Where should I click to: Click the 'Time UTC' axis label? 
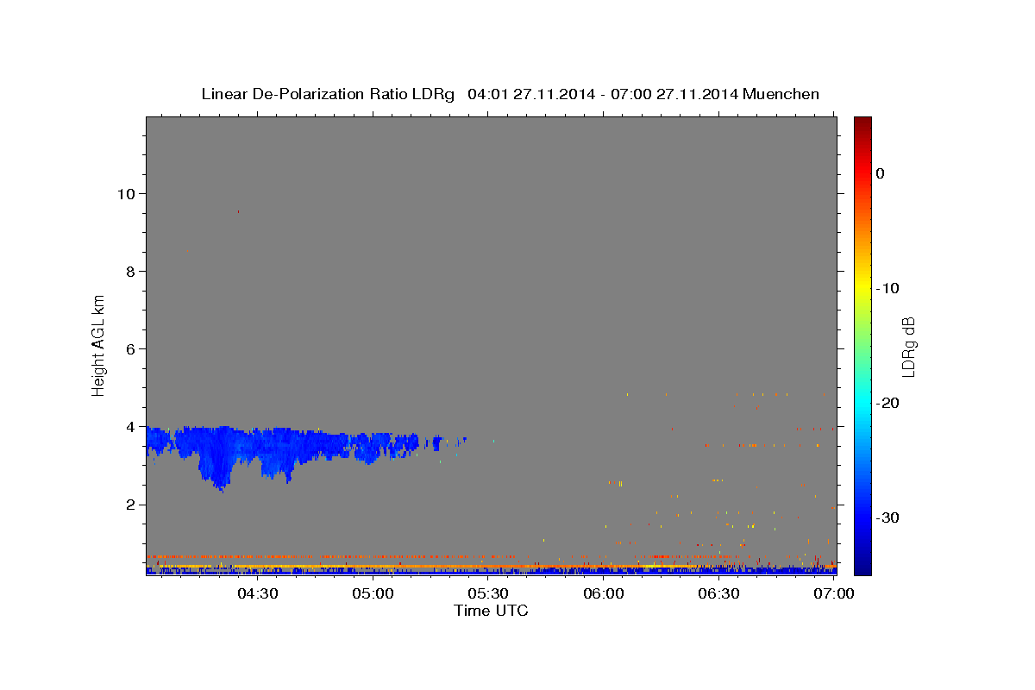[x=491, y=611]
